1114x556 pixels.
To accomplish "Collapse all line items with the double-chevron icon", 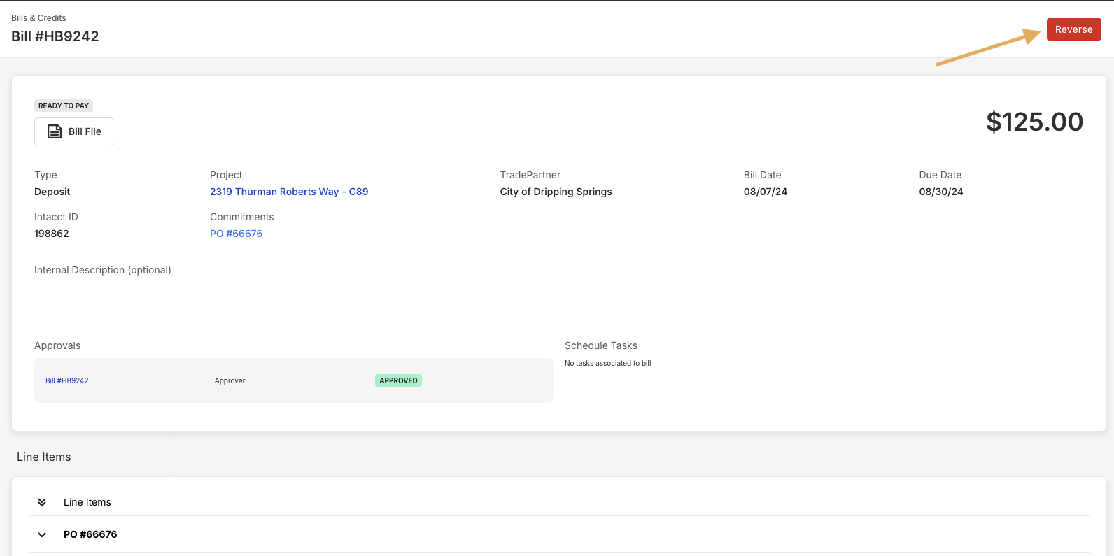I will click(x=42, y=502).
